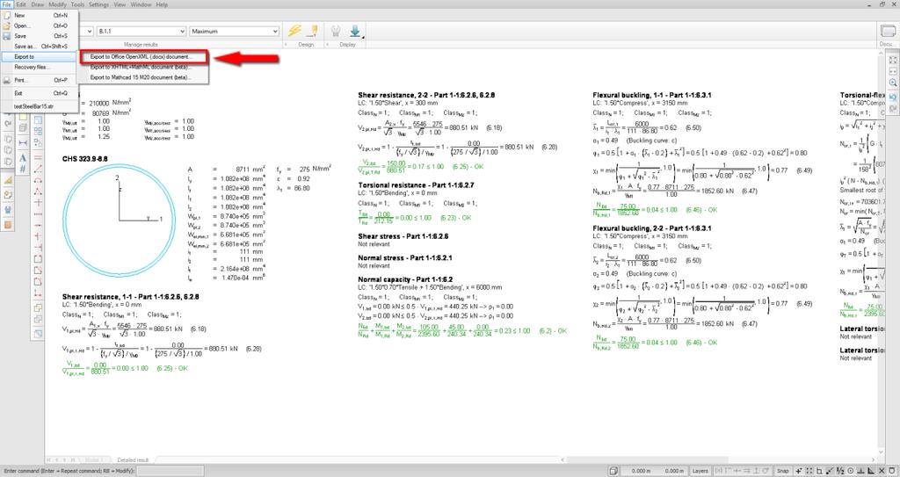Choose 'Recovery files...' from File menu
900x477 pixels.
pyautogui.click(x=39, y=67)
